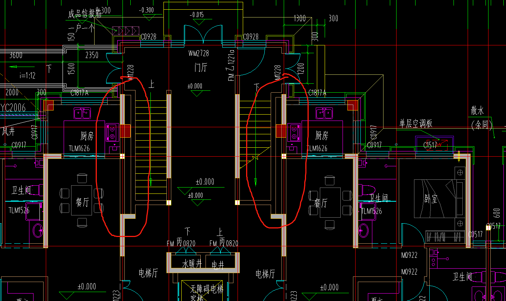Select the 下 label beside the i=1:12 slope
Screen dimensions: 506x301
click(49, 68)
